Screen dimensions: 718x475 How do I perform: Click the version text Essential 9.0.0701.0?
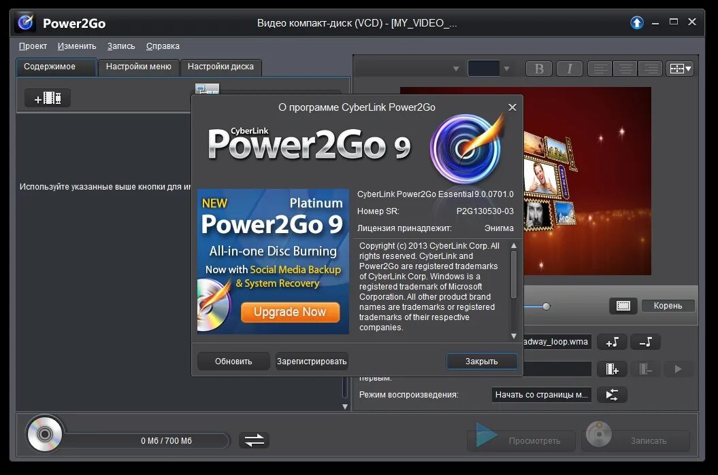[x=476, y=194]
